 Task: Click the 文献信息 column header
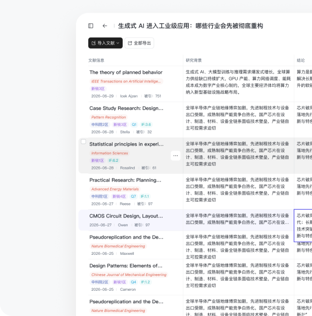click(96, 61)
